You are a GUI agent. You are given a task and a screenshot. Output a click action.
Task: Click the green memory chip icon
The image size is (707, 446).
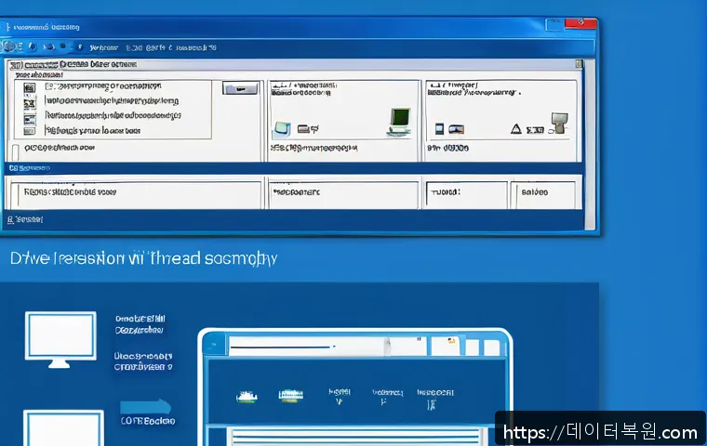247,395
